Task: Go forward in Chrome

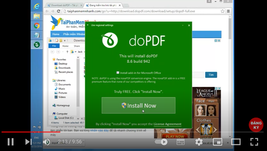Action: click(x=53, y=11)
